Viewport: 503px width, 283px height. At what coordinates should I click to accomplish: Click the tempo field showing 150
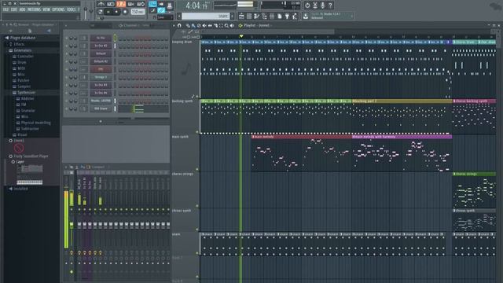click(138, 12)
